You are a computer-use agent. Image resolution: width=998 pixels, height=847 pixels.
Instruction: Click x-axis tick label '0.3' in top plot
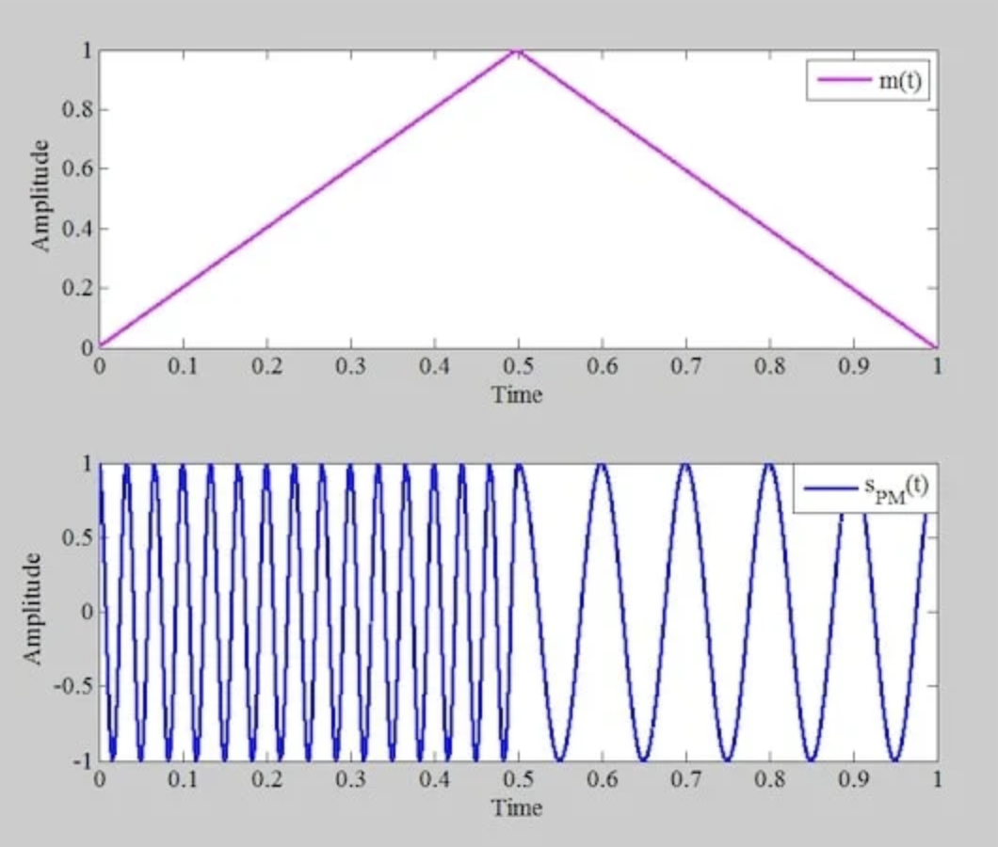[350, 366]
